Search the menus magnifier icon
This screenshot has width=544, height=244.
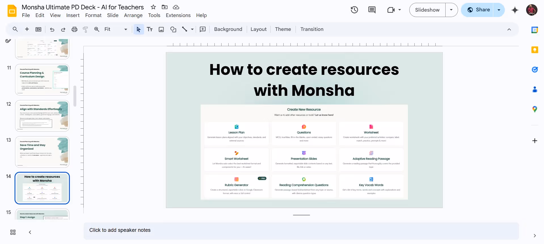[15, 29]
